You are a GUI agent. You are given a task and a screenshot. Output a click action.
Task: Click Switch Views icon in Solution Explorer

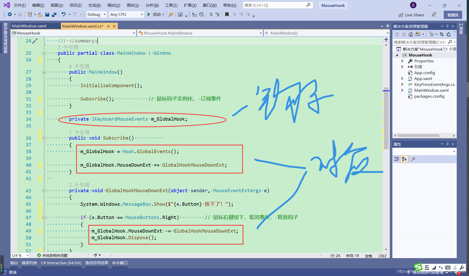pos(418,34)
